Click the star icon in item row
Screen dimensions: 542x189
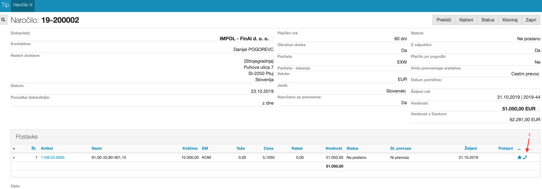pos(520,157)
